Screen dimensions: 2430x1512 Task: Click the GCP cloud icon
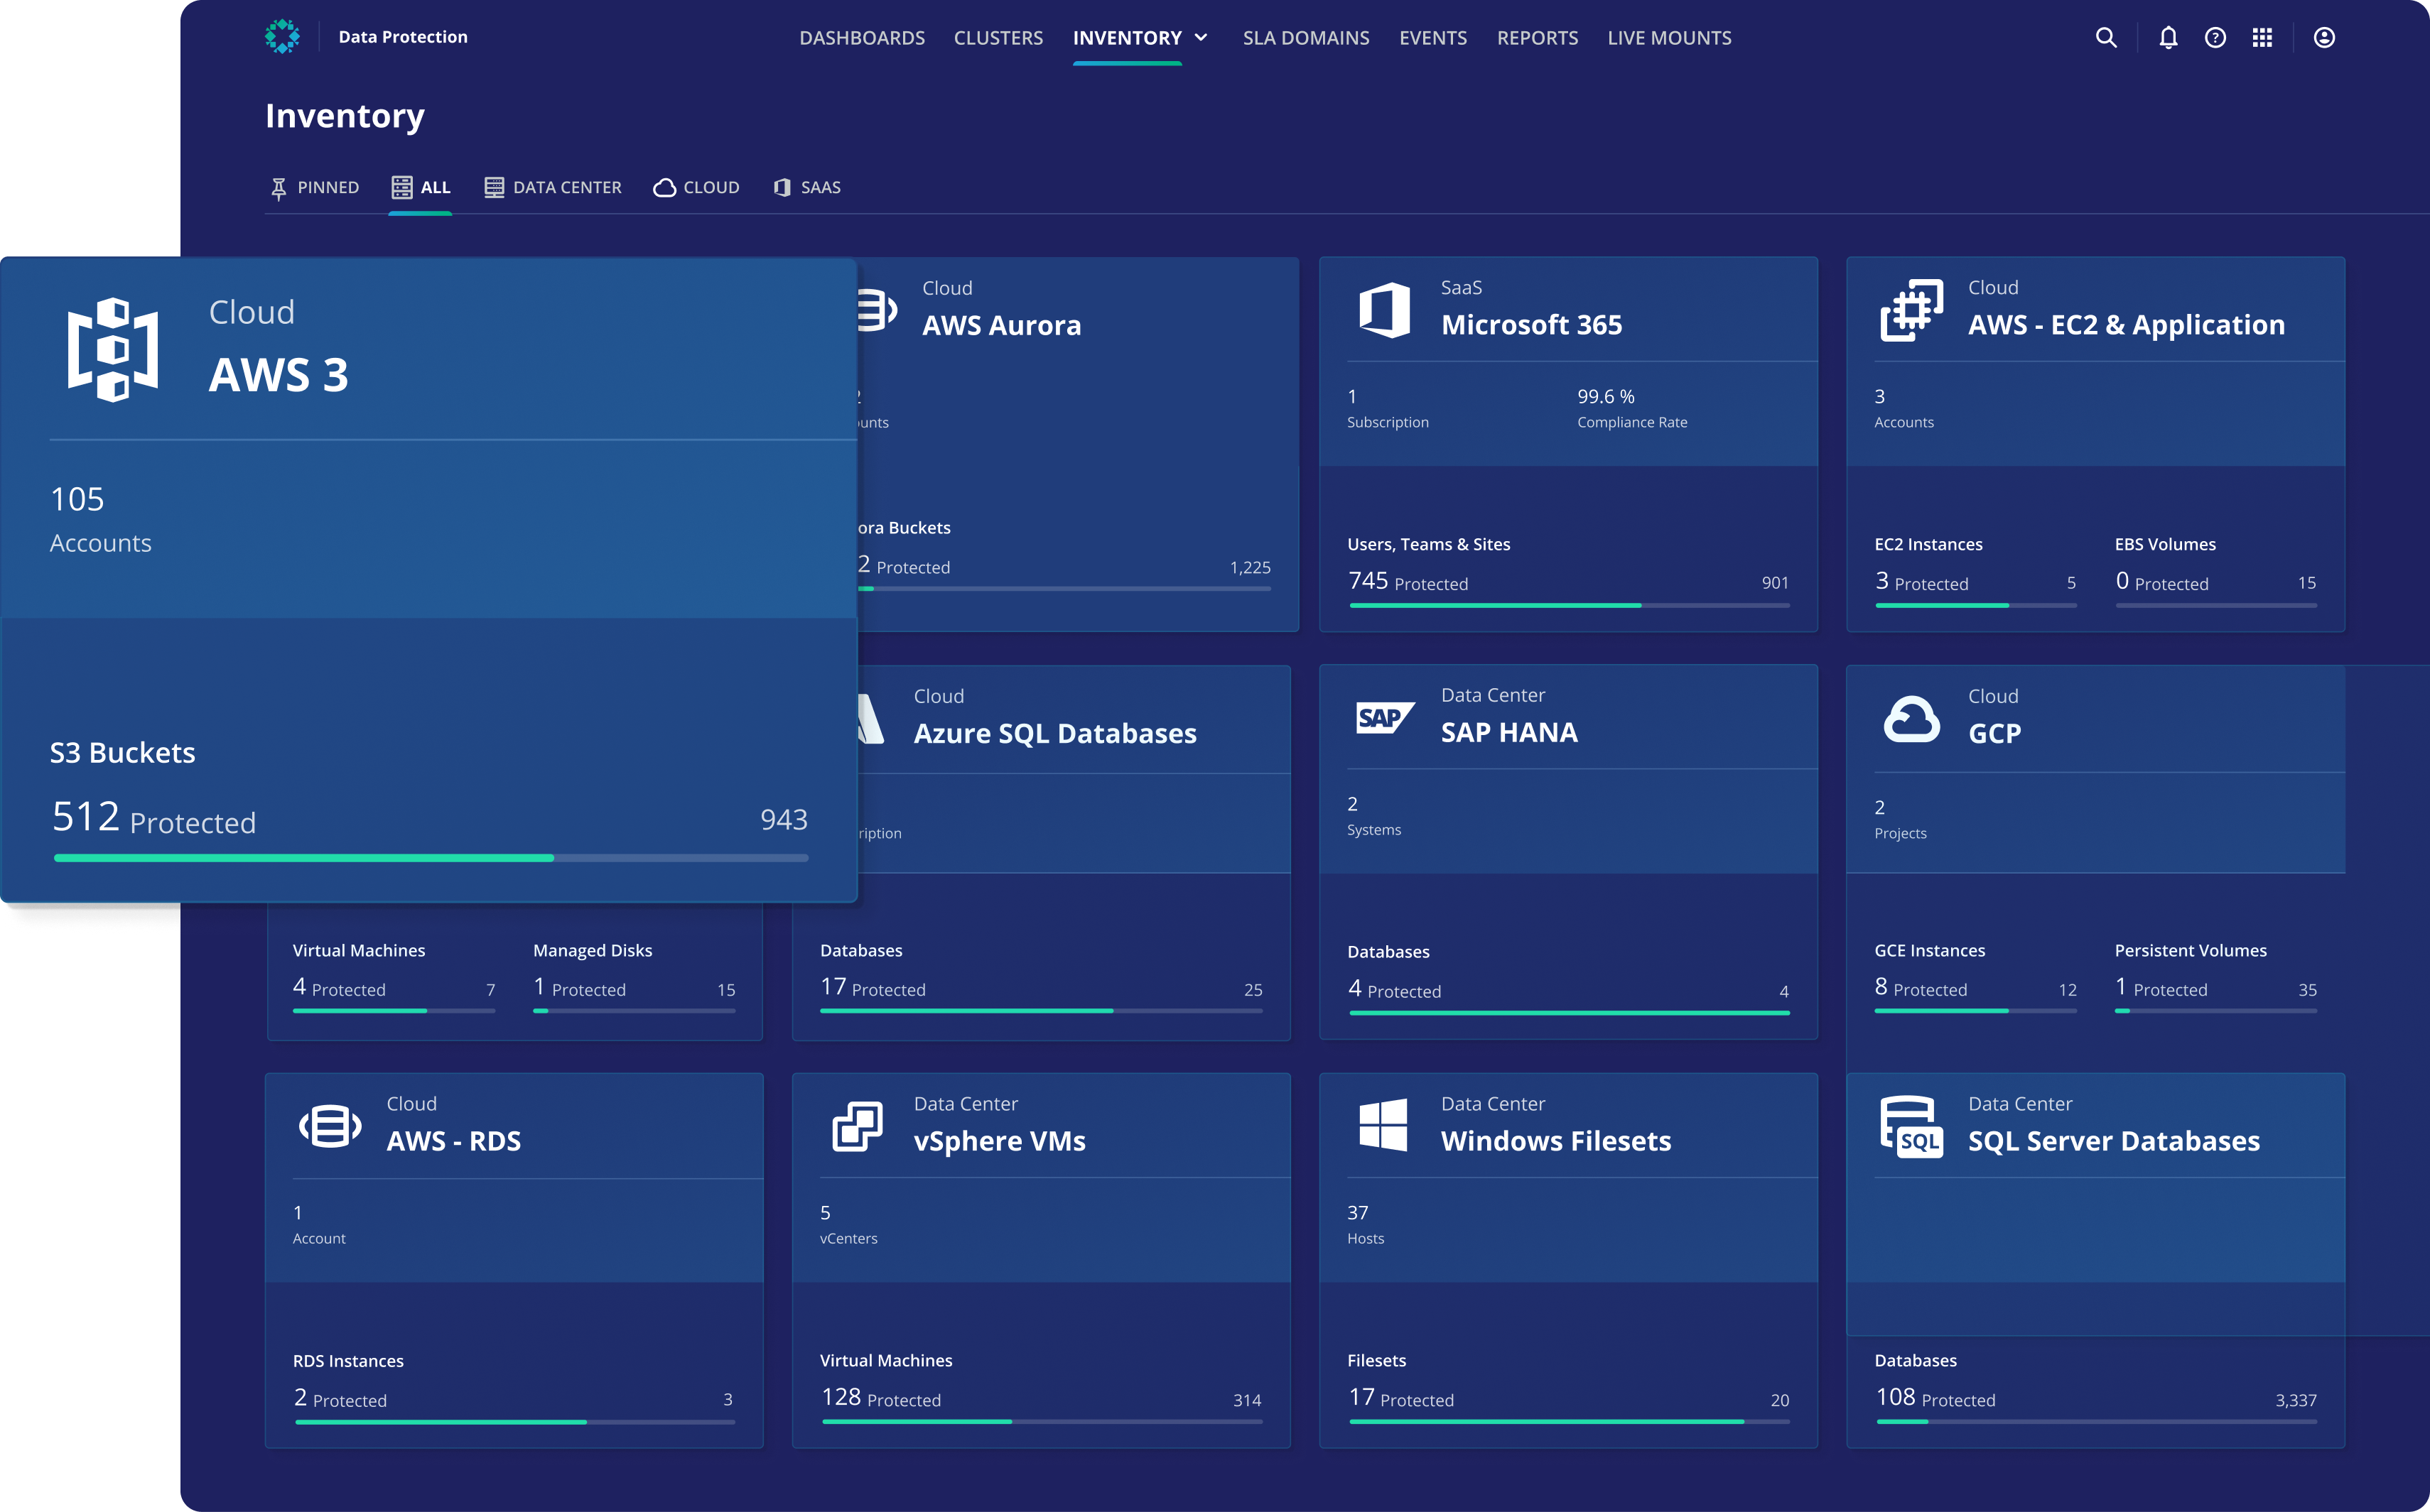[x=1912, y=719]
